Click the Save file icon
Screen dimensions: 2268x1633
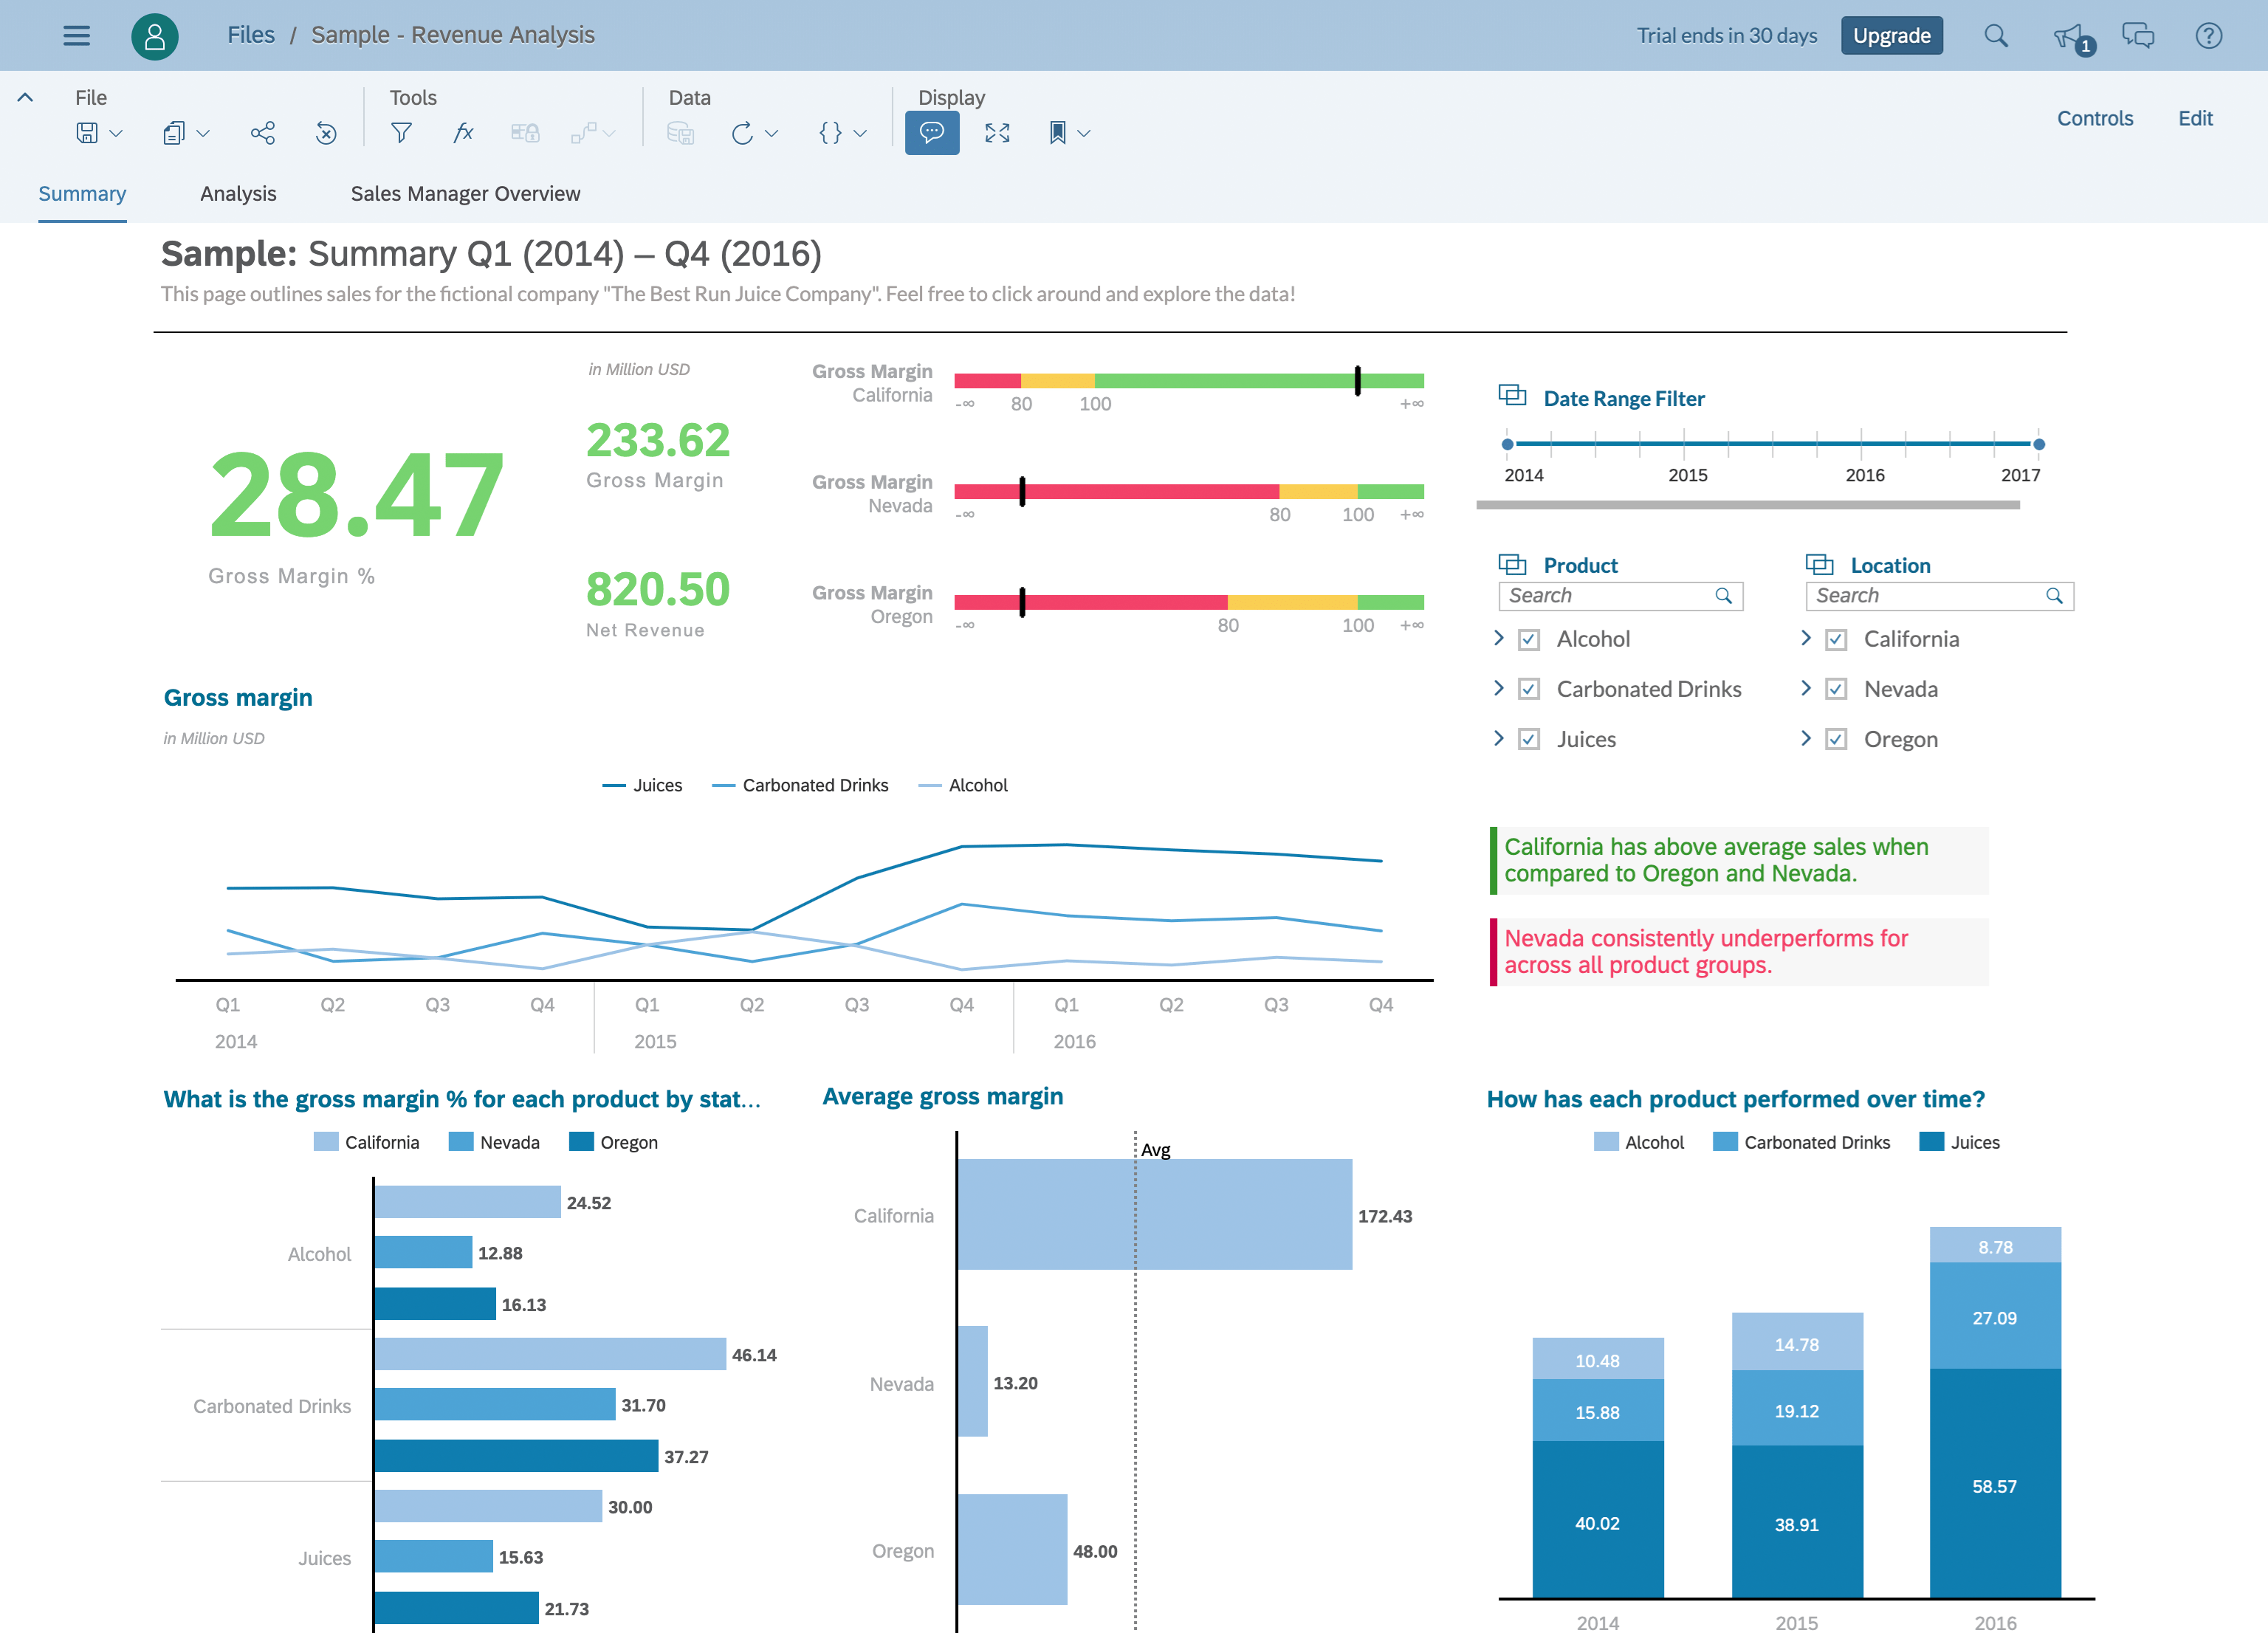coord(87,133)
